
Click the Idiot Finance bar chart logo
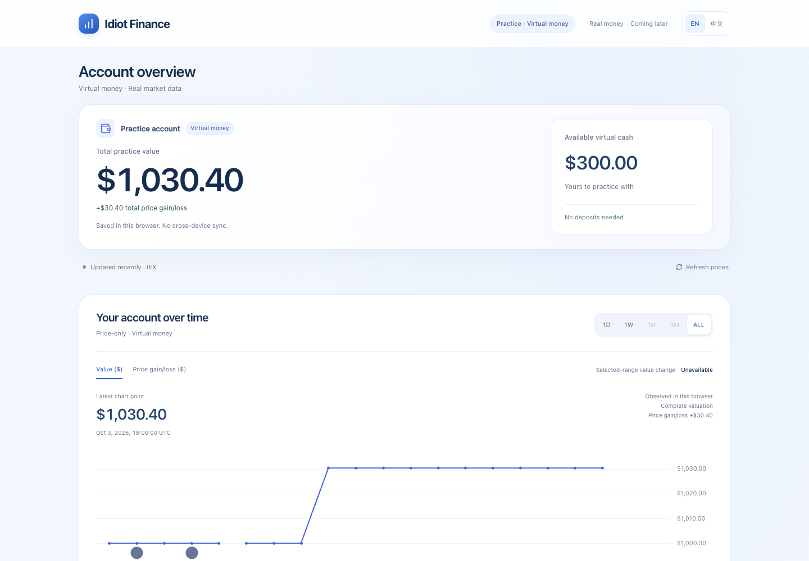pyautogui.click(x=89, y=24)
